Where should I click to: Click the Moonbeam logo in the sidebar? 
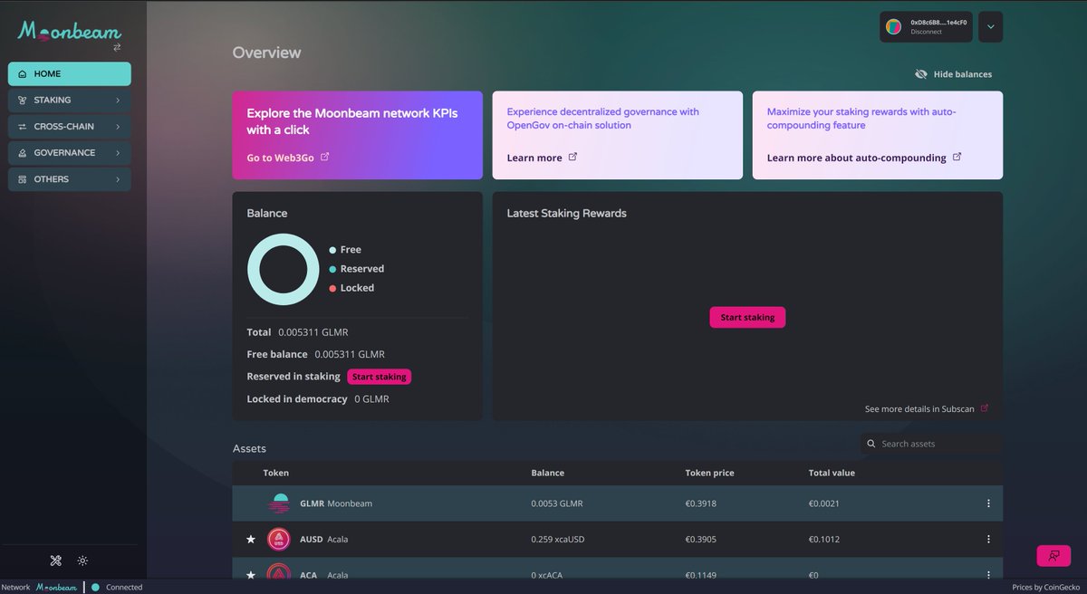[x=69, y=31]
